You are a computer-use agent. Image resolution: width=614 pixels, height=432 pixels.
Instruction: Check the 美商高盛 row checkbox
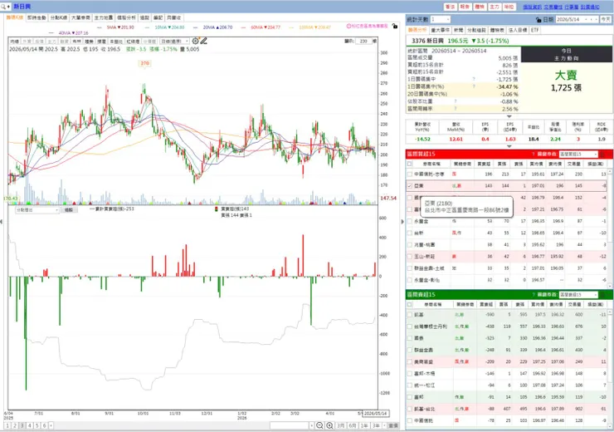(410, 361)
